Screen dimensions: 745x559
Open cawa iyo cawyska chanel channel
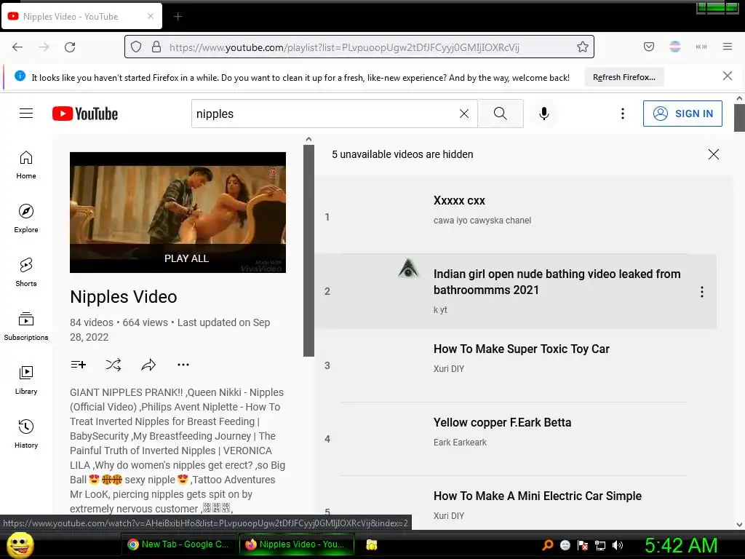coord(482,221)
